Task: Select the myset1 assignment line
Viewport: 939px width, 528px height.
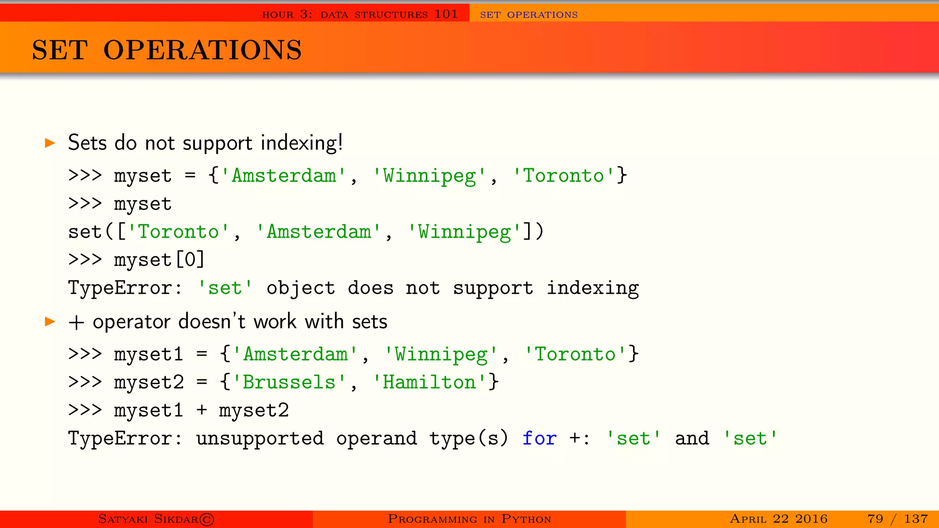Action: point(354,354)
